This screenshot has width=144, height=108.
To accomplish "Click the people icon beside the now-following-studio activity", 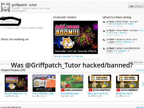I will (x=104, y=49).
